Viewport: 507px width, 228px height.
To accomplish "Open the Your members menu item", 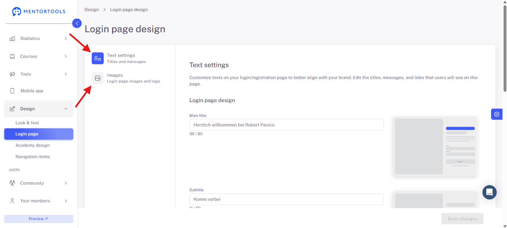I will click(x=39, y=201).
